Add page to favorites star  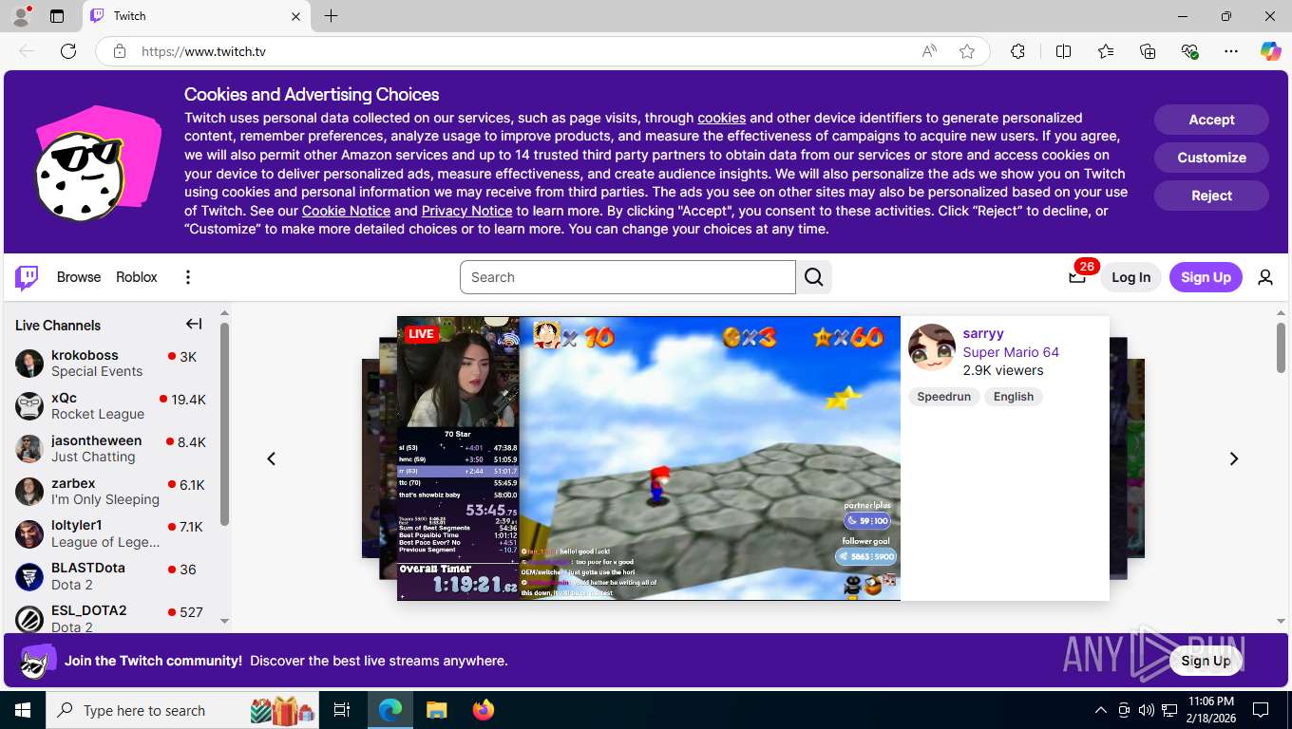(x=967, y=51)
